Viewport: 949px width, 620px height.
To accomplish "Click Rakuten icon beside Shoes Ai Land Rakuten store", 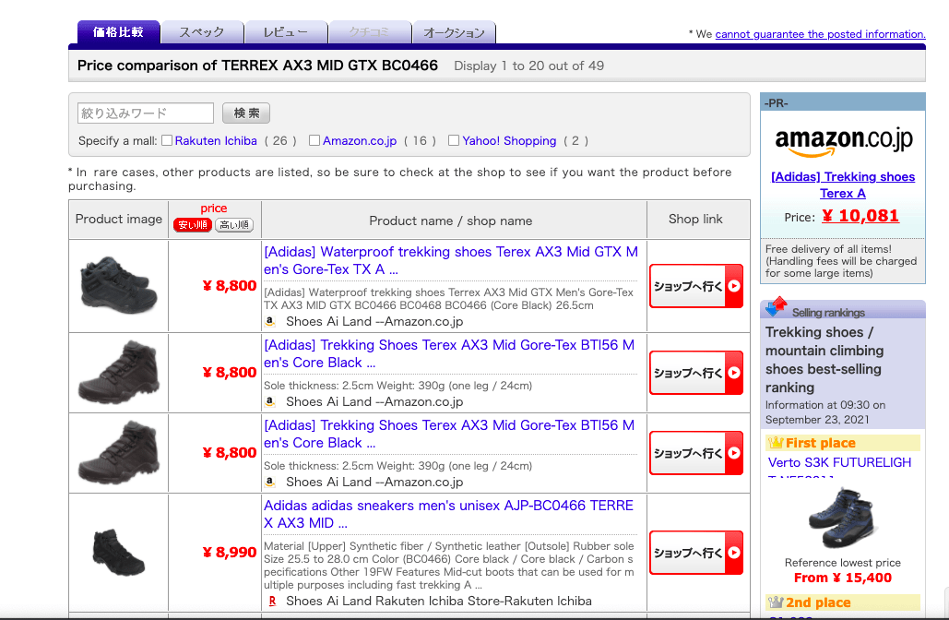I will [272, 601].
